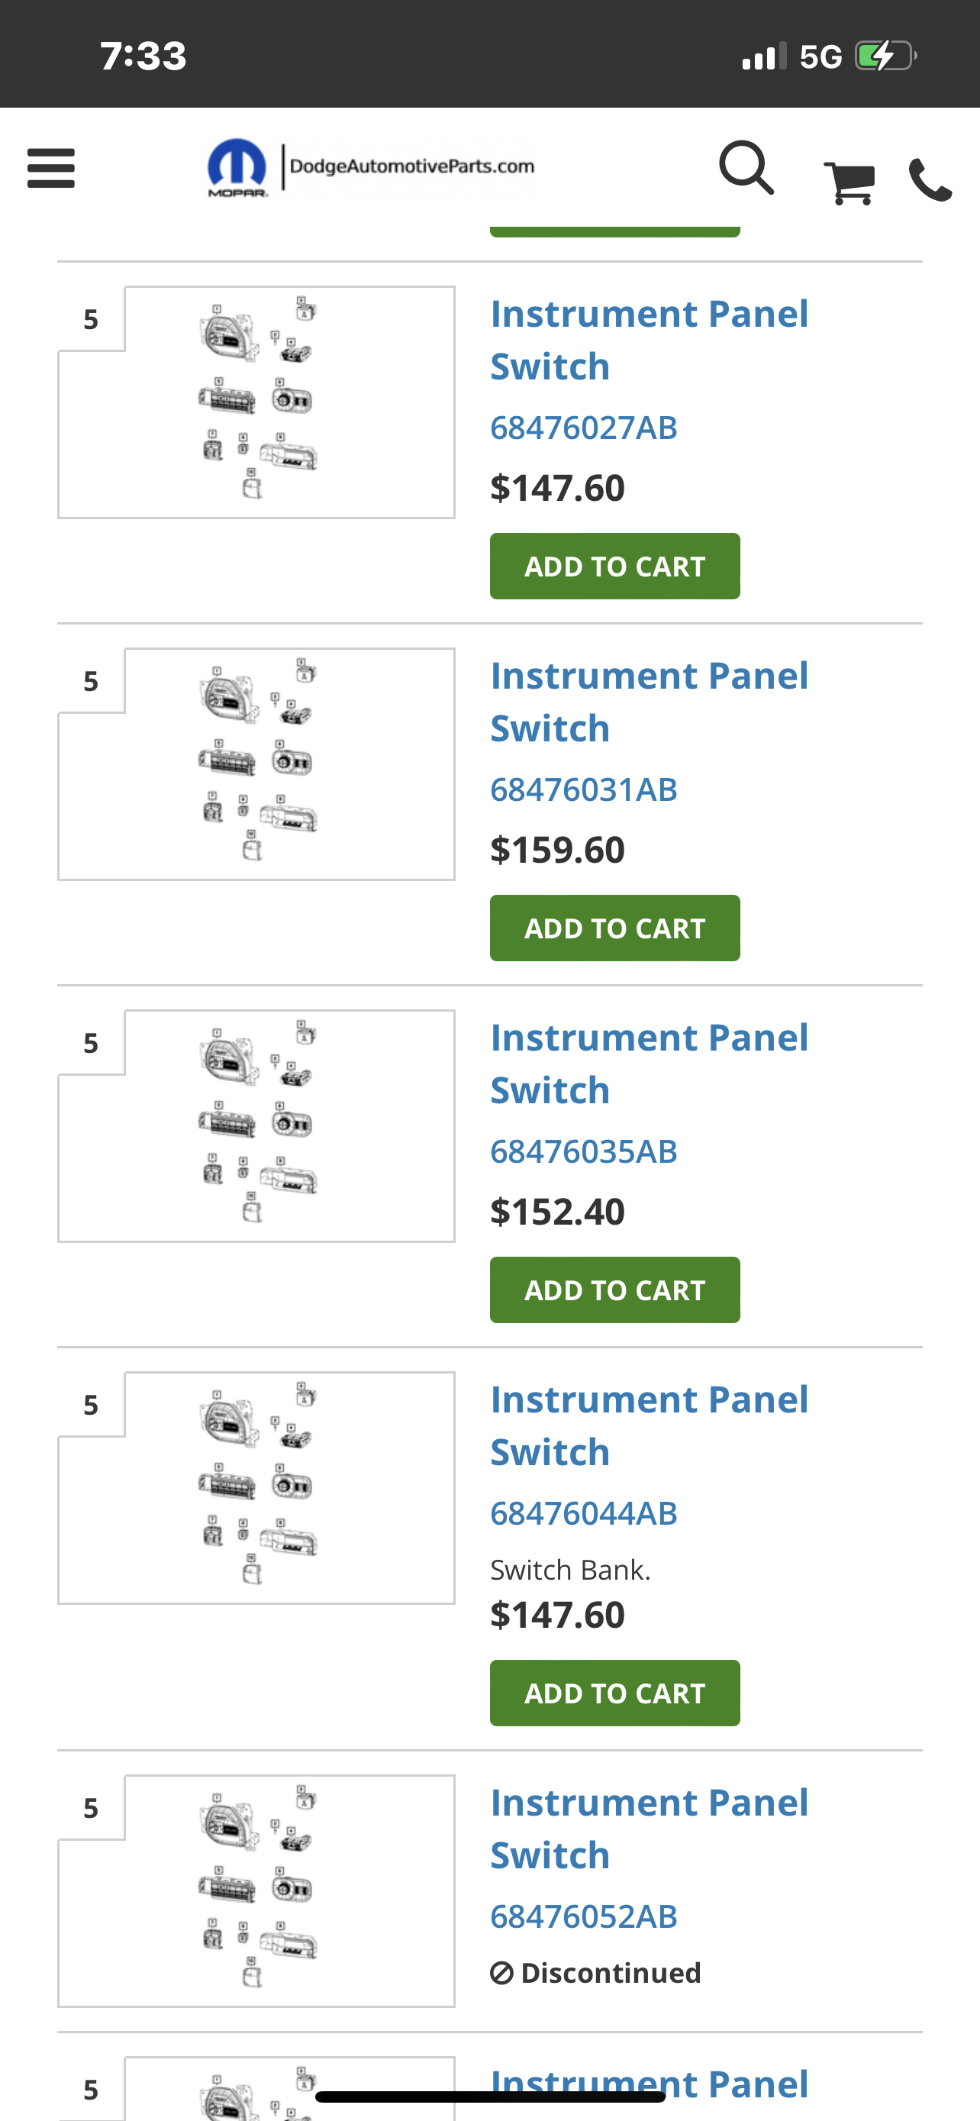
Task: Add part 68476027AB to cart
Action: [614, 567]
